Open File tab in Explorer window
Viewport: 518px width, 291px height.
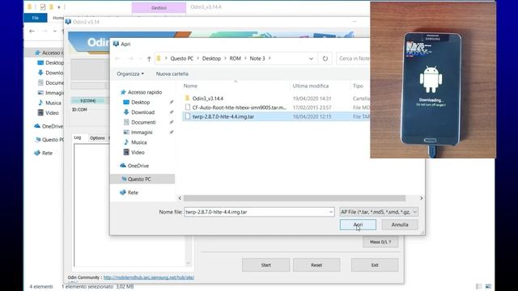click(36, 18)
